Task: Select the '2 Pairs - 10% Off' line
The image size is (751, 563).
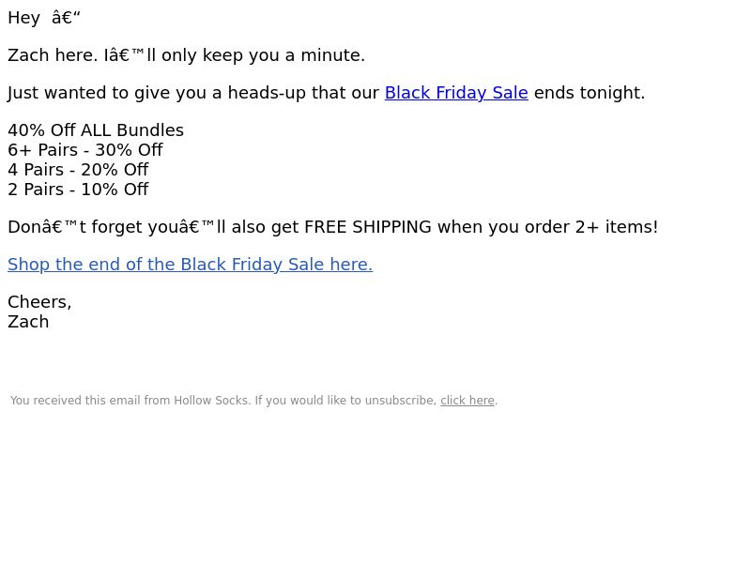Action: [78, 190]
